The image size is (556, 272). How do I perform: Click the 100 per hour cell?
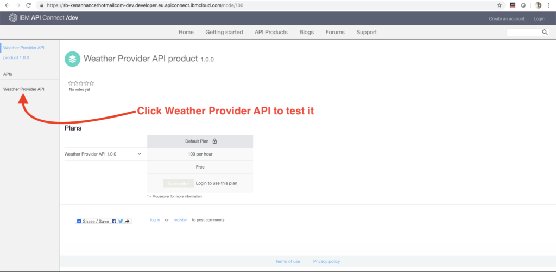click(x=200, y=154)
